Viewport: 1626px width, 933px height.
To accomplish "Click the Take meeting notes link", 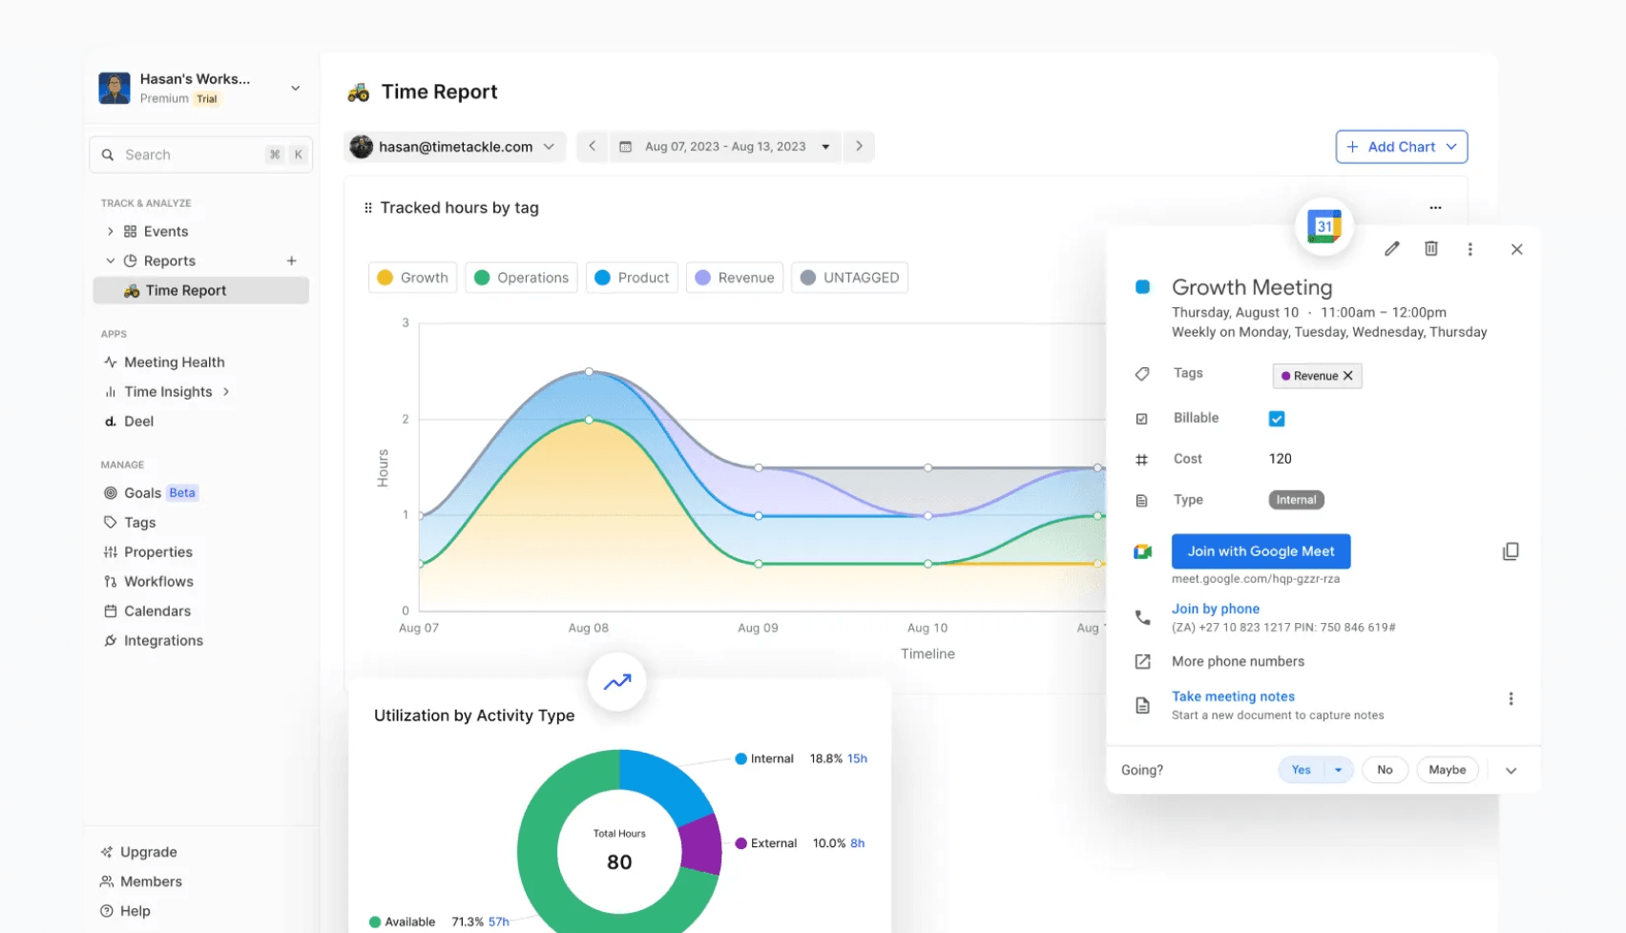I will pos(1233,696).
